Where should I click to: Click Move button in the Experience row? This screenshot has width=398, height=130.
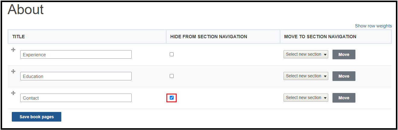(344, 54)
